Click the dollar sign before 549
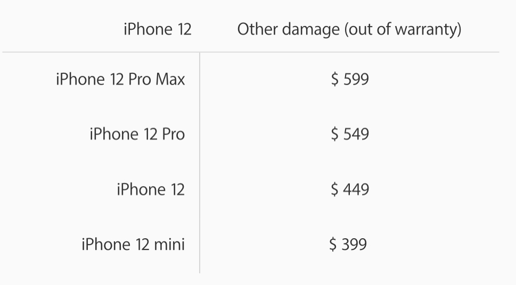The image size is (516, 285). pyautogui.click(x=334, y=134)
